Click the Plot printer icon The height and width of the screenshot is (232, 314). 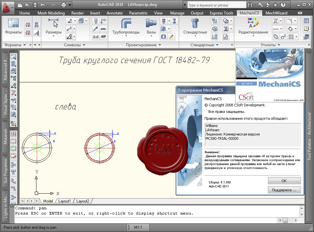pyautogui.click(x=63, y=5)
